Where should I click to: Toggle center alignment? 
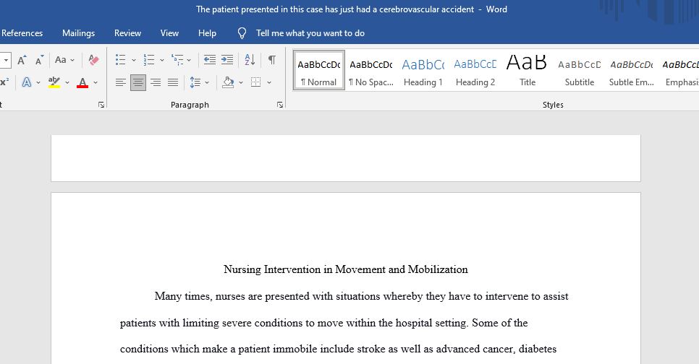(x=138, y=82)
